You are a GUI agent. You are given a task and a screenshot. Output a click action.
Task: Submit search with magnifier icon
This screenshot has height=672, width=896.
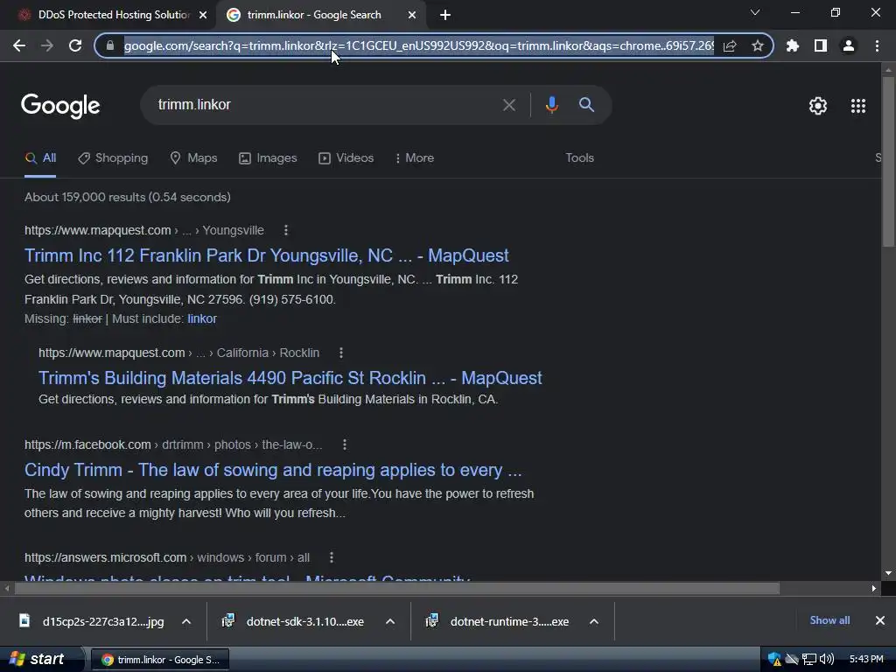(x=586, y=105)
